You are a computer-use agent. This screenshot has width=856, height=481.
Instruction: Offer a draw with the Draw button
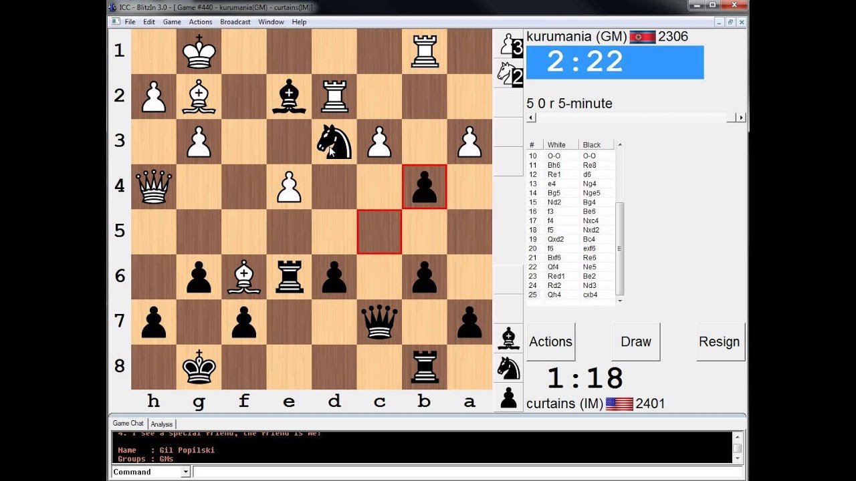coord(636,341)
